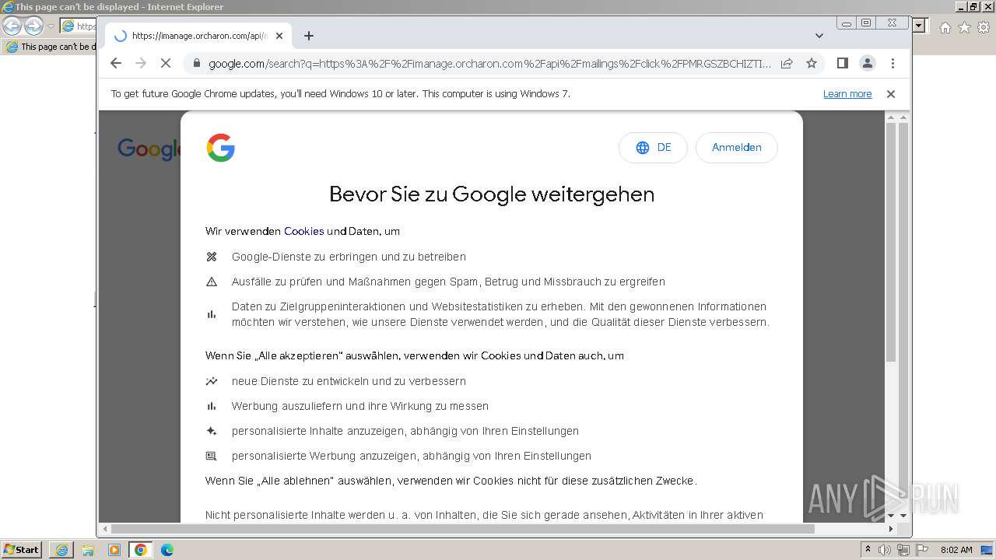The width and height of the screenshot is (996, 560).
Task: Click the 'Bevor Sie zu Google weitergehen' heading
Action: (x=492, y=194)
